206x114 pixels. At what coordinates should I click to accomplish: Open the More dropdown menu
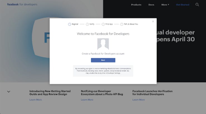165,5
